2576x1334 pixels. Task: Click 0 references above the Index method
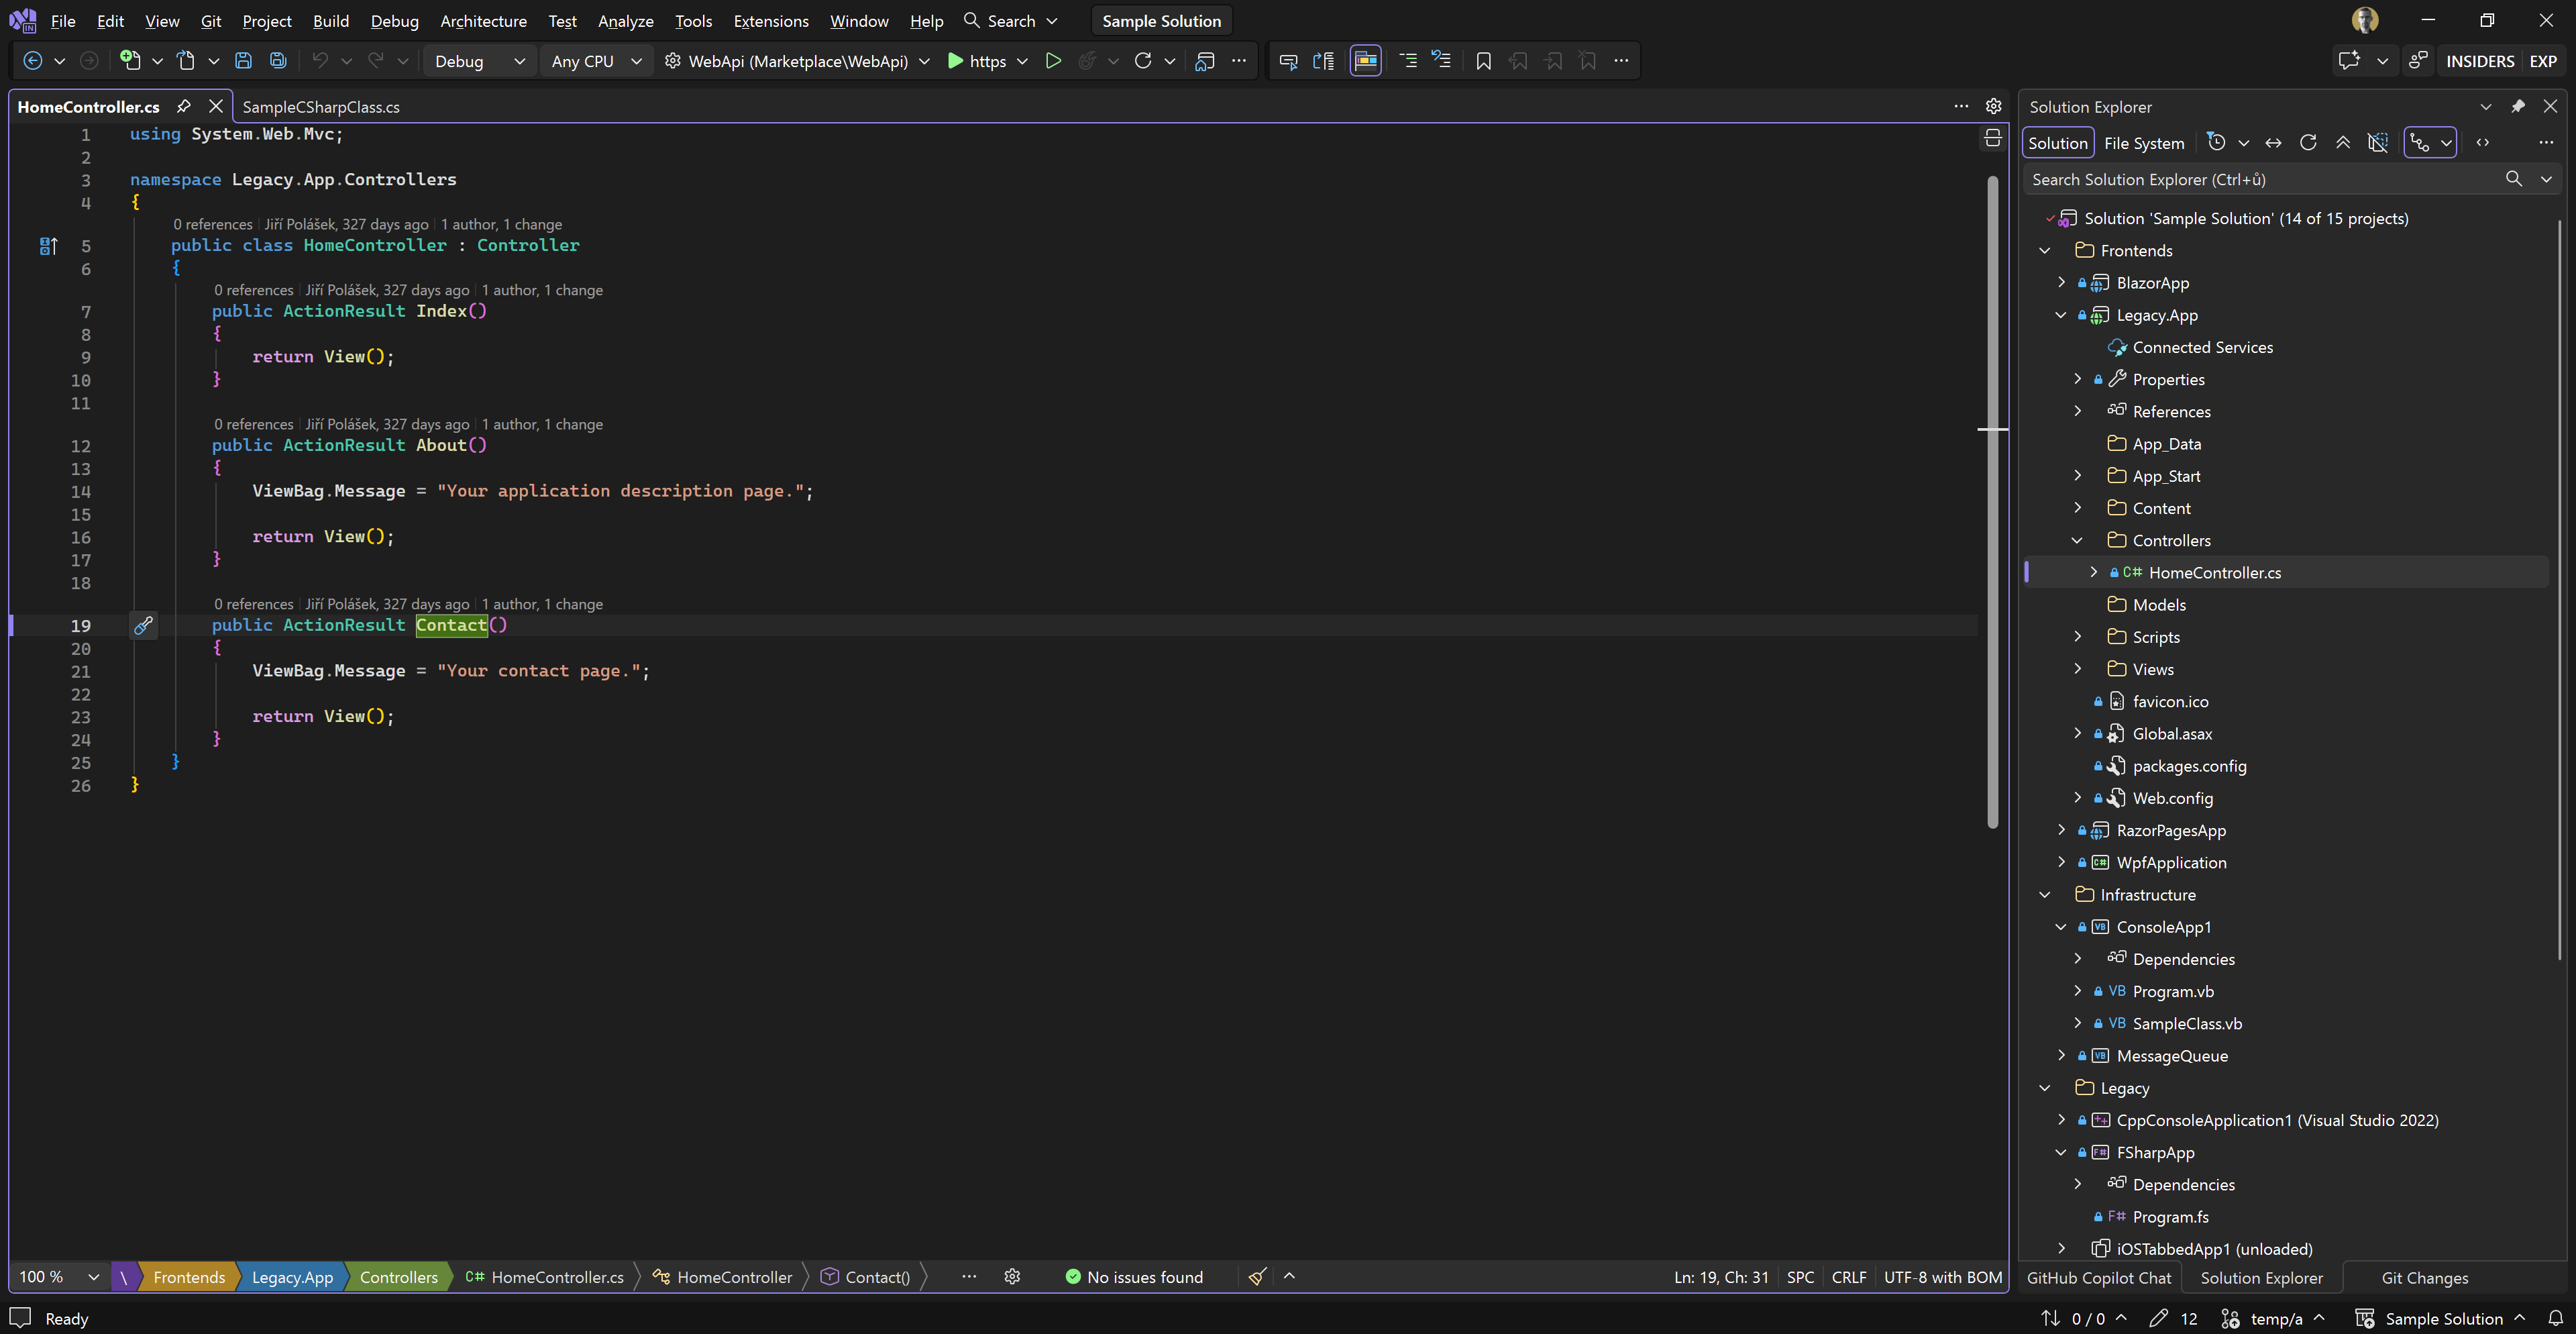[253, 290]
